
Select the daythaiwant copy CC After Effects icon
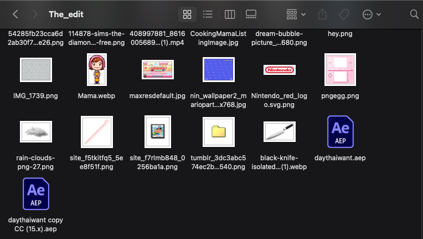[36, 194]
